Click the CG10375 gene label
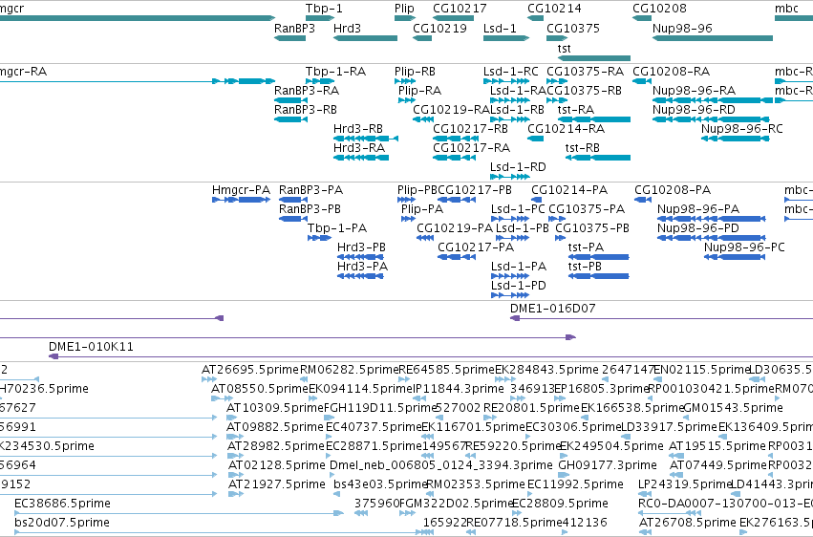The height and width of the screenshot is (537, 813). pos(573,28)
